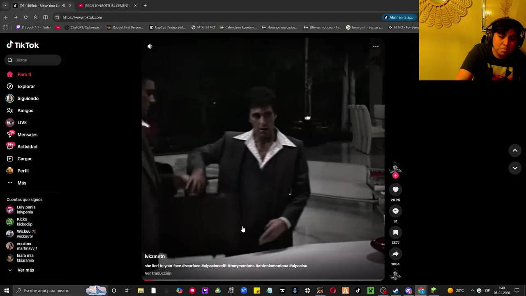Open the spinning sound disc thumbnail
The height and width of the screenshot is (296, 526).
click(395, 274)
